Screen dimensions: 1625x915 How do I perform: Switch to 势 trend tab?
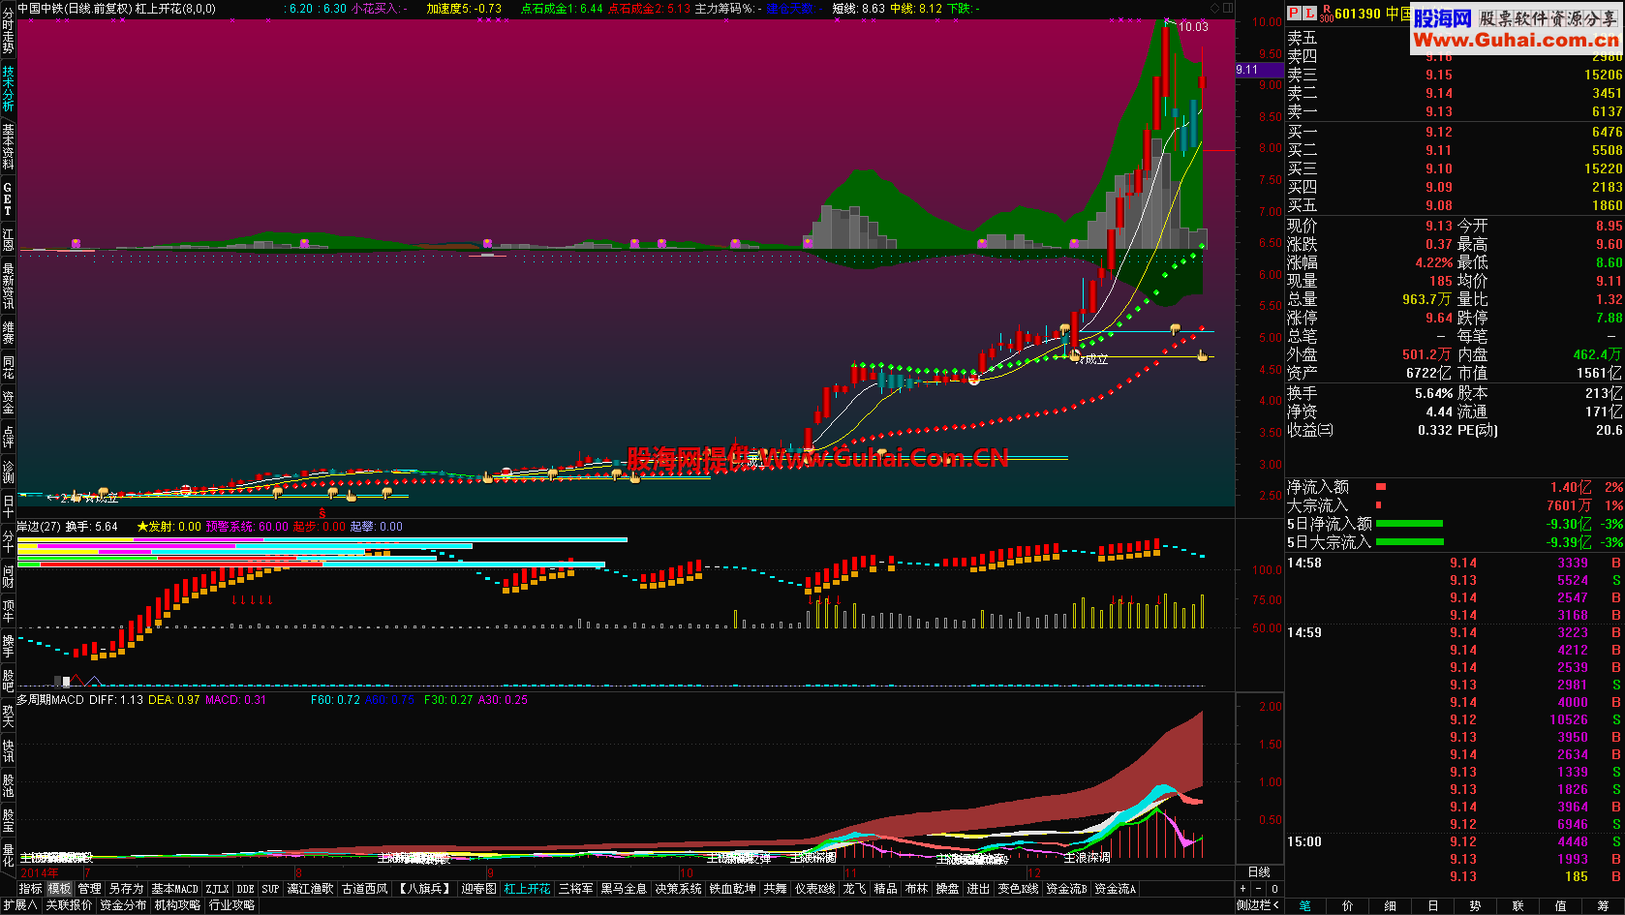(1475, 905)
